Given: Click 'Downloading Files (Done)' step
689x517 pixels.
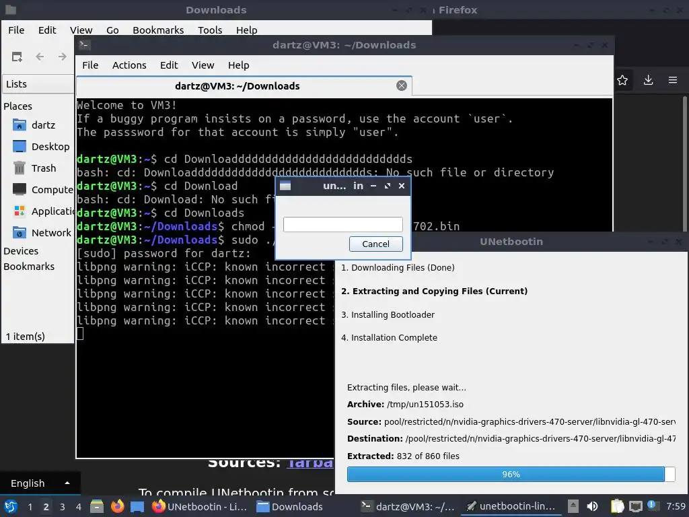Looking at the screenshot, I should [398, 267].
